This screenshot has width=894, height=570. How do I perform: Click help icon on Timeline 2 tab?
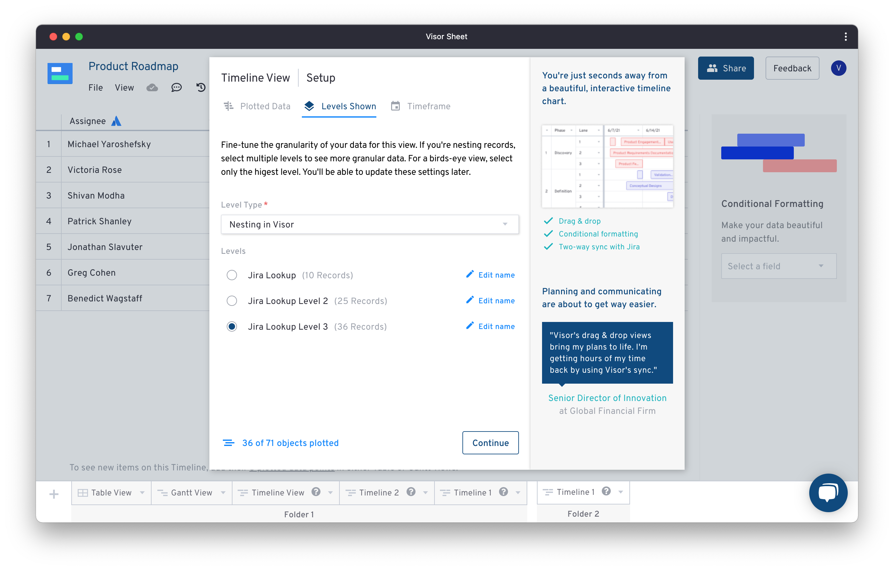[411, 492]
